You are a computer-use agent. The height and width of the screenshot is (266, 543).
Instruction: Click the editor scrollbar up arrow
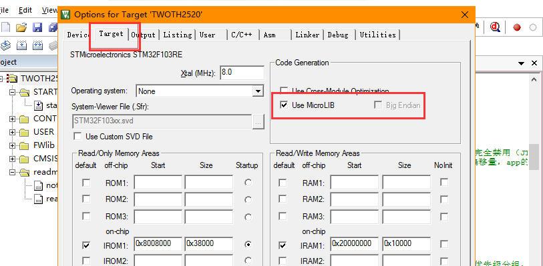click(x=534, y=79)
